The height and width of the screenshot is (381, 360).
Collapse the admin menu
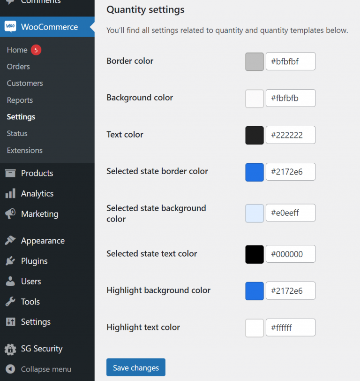pos(10,369)
